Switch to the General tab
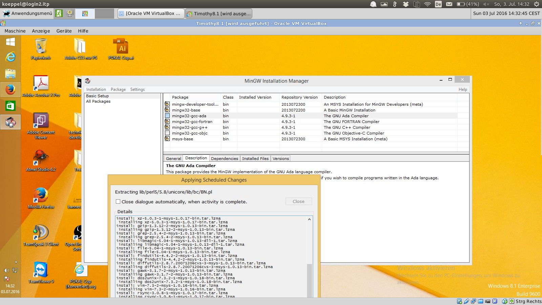This screenshot has width=542, height=305. point(173,159)
